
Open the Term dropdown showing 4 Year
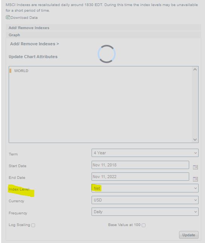pos(145,153)
